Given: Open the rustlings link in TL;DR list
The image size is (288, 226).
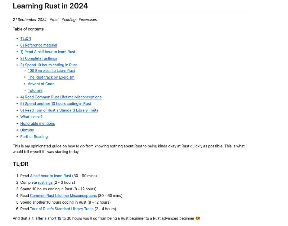Looking at the screenshot, I should [x=45, y=183].
